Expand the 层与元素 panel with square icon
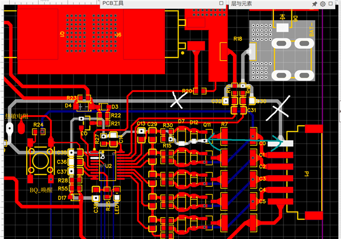Viewport: 341px width, 239px height. tap(330, 4)
